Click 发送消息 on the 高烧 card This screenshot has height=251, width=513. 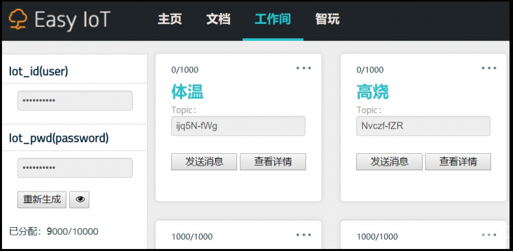click(389, 162)
